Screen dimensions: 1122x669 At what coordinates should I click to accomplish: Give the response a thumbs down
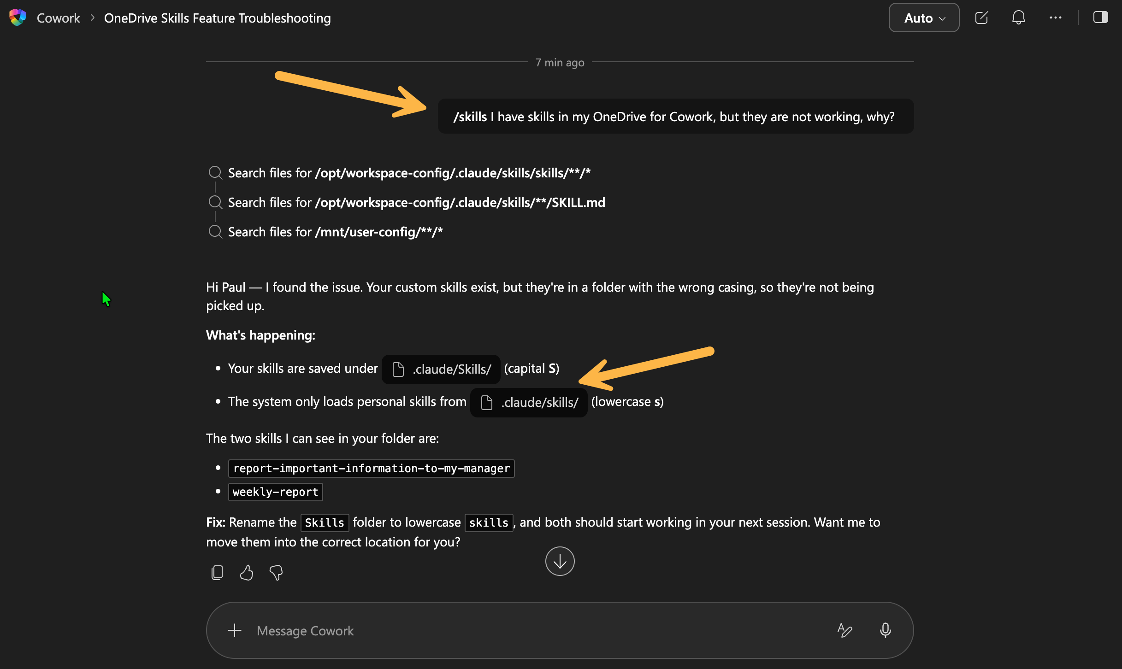[276, 573]
